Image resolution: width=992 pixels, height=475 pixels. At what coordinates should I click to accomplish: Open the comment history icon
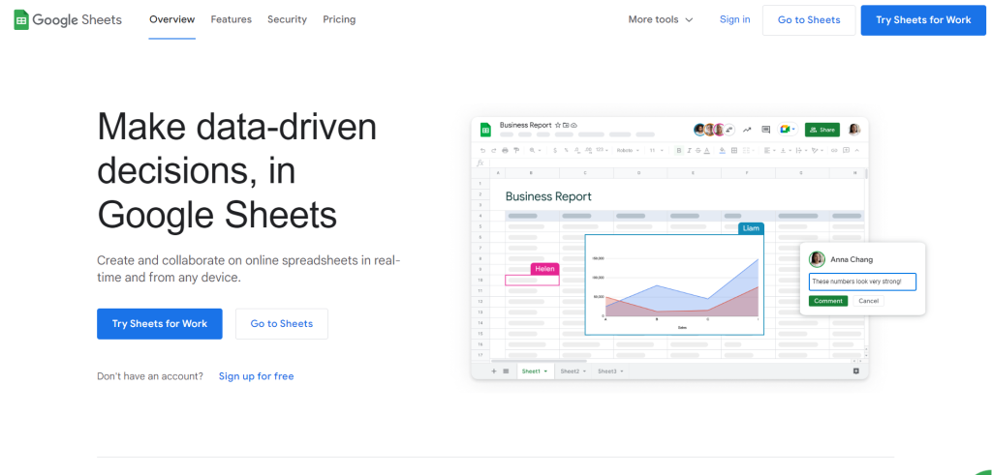pos(765,130)
